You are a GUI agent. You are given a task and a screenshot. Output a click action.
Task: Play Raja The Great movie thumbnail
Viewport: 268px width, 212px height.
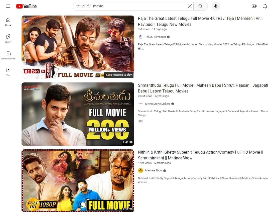tap(78, 47)
